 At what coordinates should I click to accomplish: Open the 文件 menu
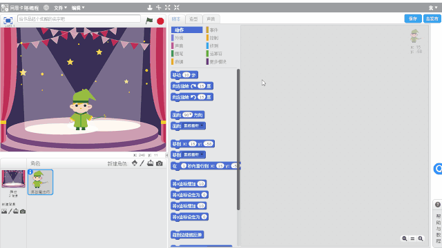[x=60, y=8]
